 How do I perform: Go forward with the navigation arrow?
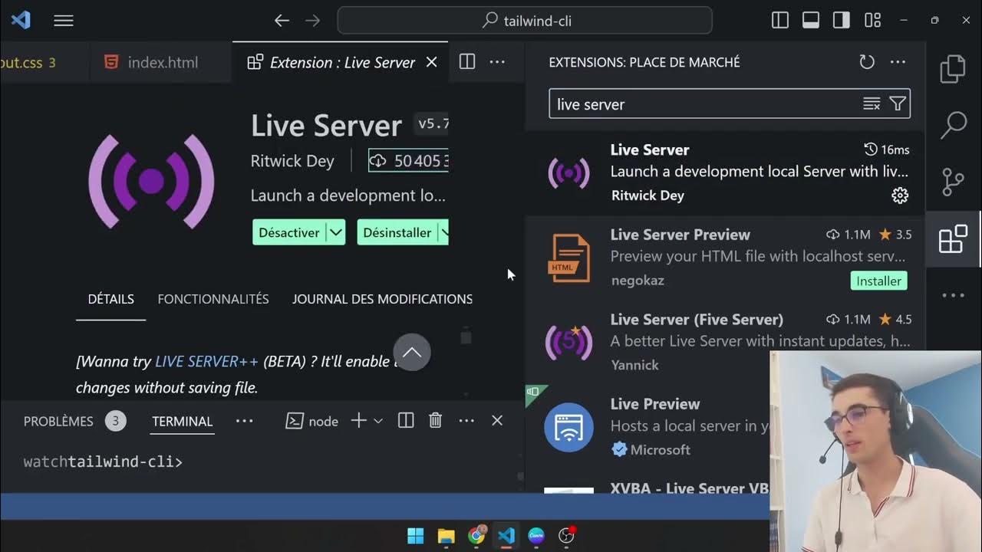point(313,21)
